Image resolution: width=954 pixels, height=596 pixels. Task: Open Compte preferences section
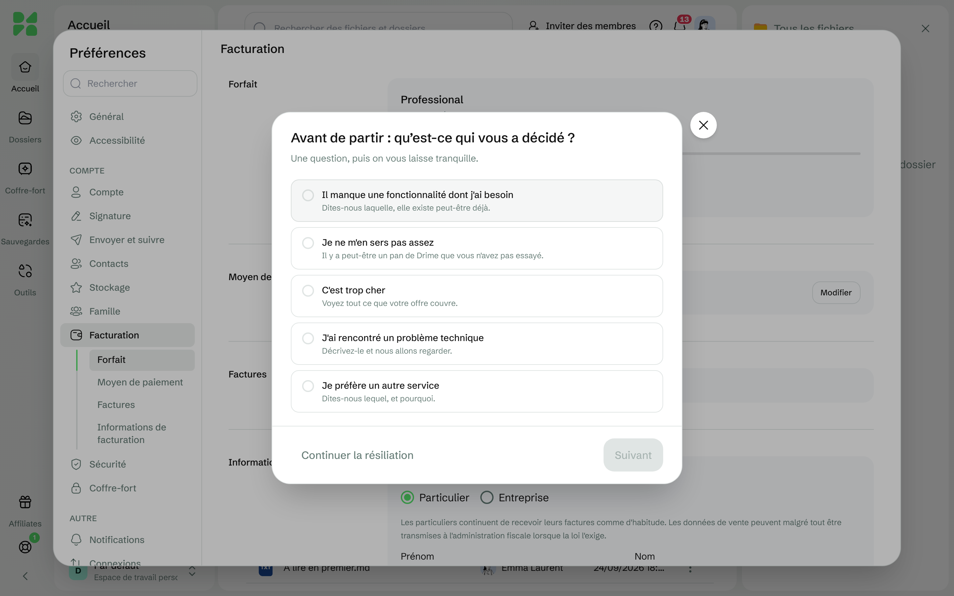(127, 192)
